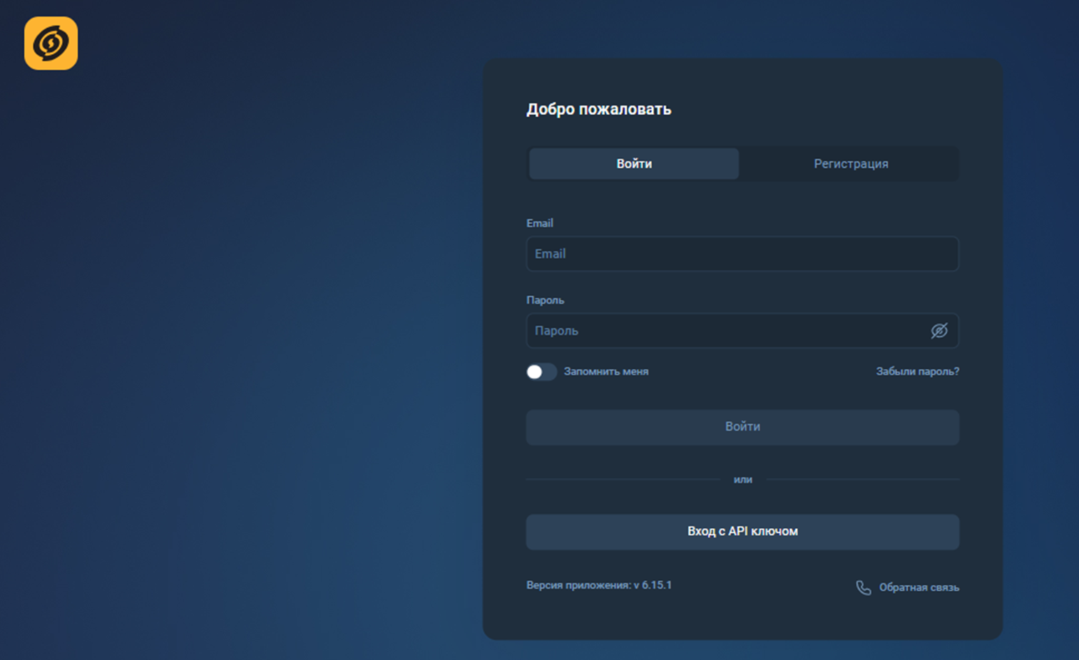Click the 'Добро пожаловать' heading

tap(598, 109)
